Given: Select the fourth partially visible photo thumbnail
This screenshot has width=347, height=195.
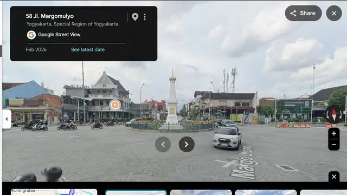Looking at the screenshot, I should [323, 192].
